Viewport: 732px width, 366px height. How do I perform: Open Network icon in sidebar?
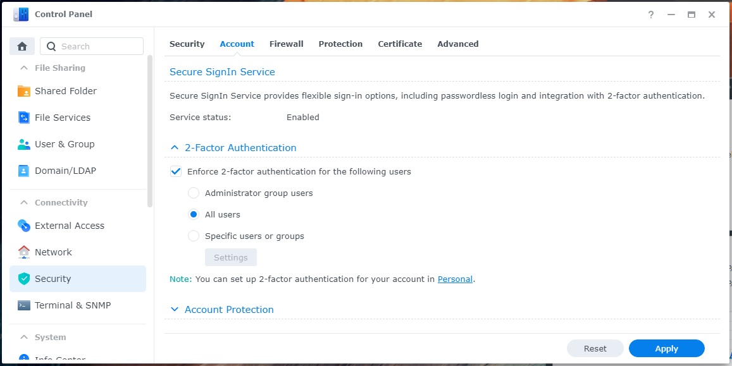pos(24,252)
